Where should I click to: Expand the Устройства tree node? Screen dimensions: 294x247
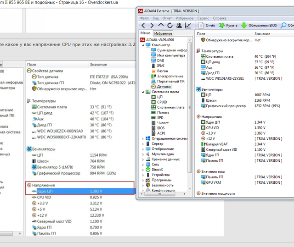pos(143,175)
